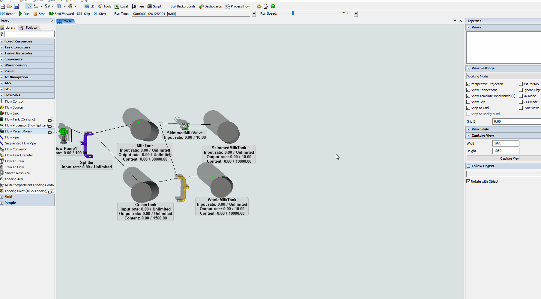Expand the View Style section
Viewport: 541px width, 299px height.
click(469, 129)
